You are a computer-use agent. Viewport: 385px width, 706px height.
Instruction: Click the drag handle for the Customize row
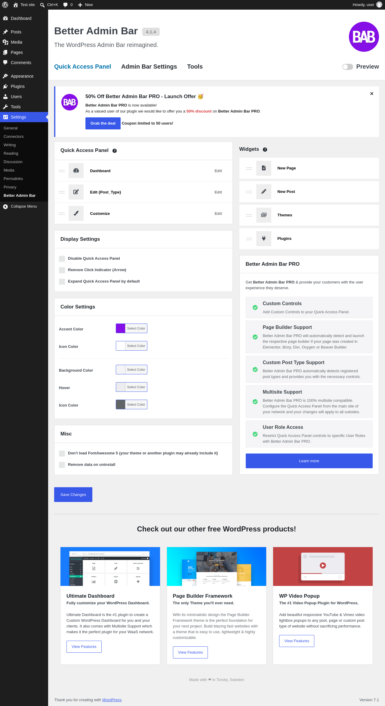pyautogui.click(x=62, y=213)
